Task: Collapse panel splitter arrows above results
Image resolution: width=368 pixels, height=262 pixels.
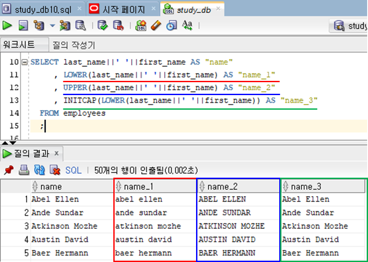Action: tap(9, 143)
